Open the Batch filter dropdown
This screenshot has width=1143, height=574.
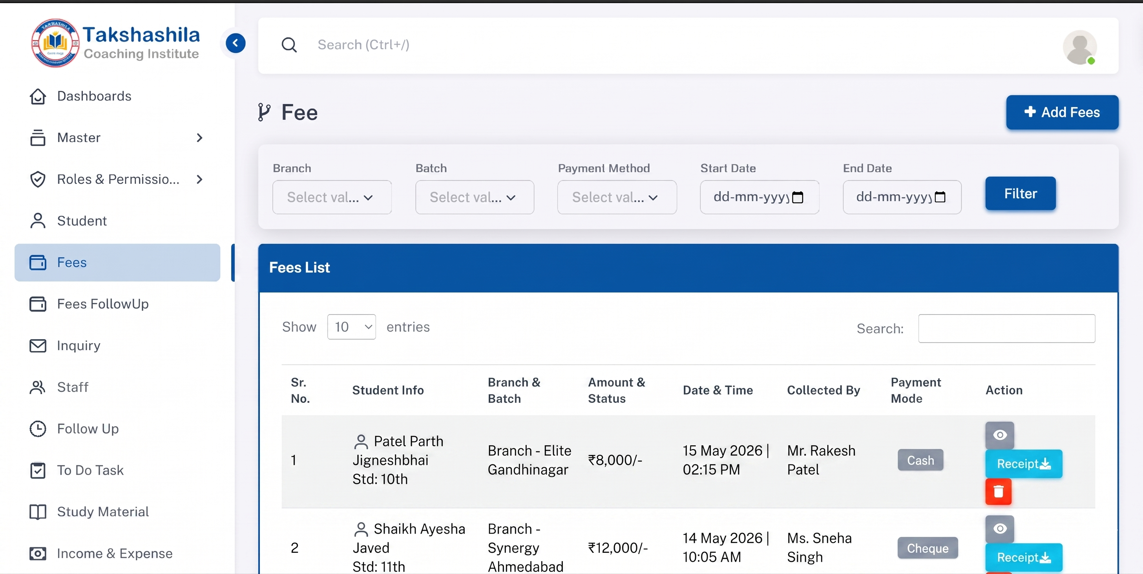[474, 197]
